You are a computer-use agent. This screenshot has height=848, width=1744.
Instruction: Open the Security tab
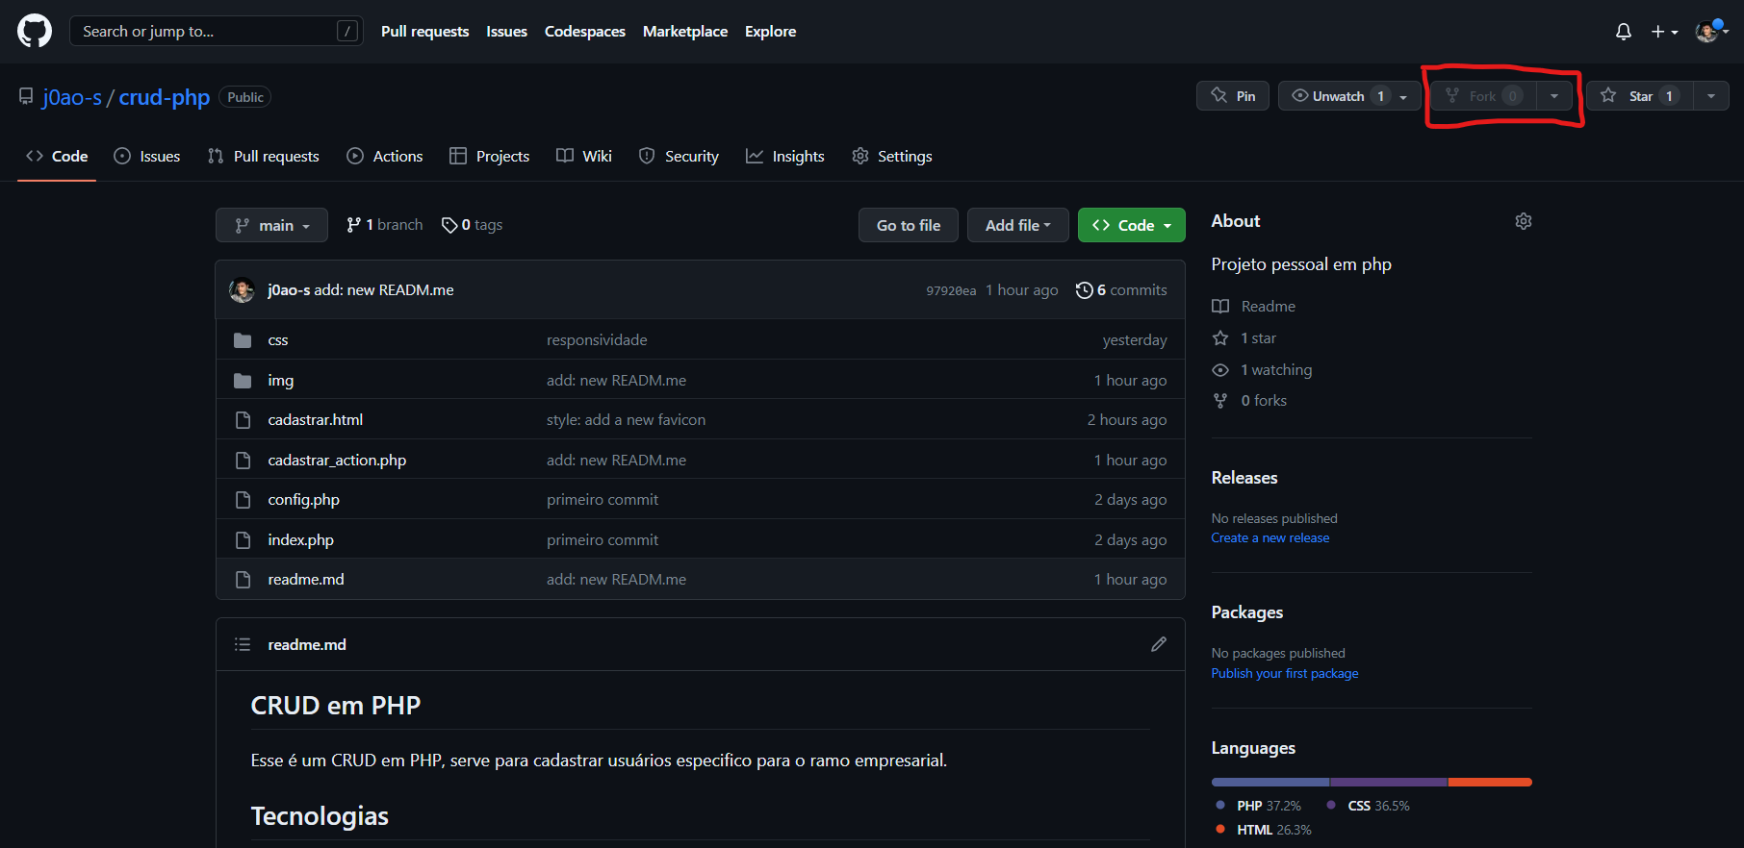[679, 156]
